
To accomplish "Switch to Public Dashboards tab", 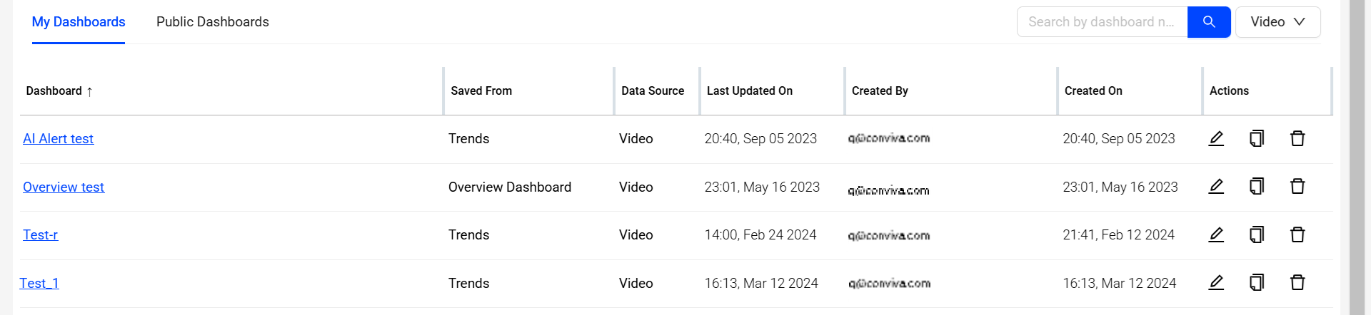I will (213, 22).
